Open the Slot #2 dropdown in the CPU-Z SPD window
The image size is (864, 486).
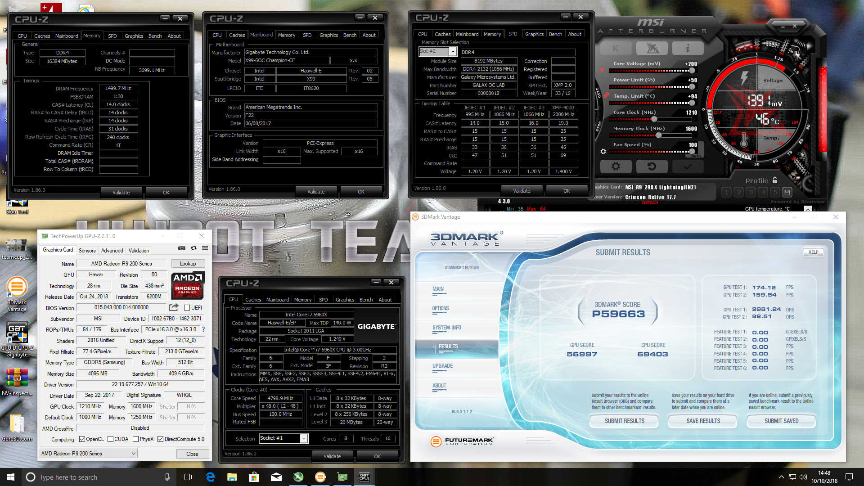tap(453, 52)
